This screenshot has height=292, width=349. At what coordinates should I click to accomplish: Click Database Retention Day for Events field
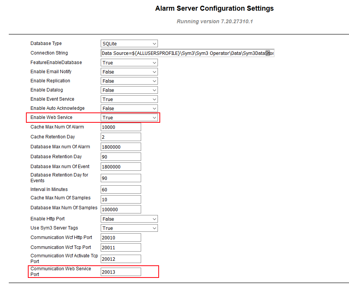pyautogui.click(x=121, y=178)
